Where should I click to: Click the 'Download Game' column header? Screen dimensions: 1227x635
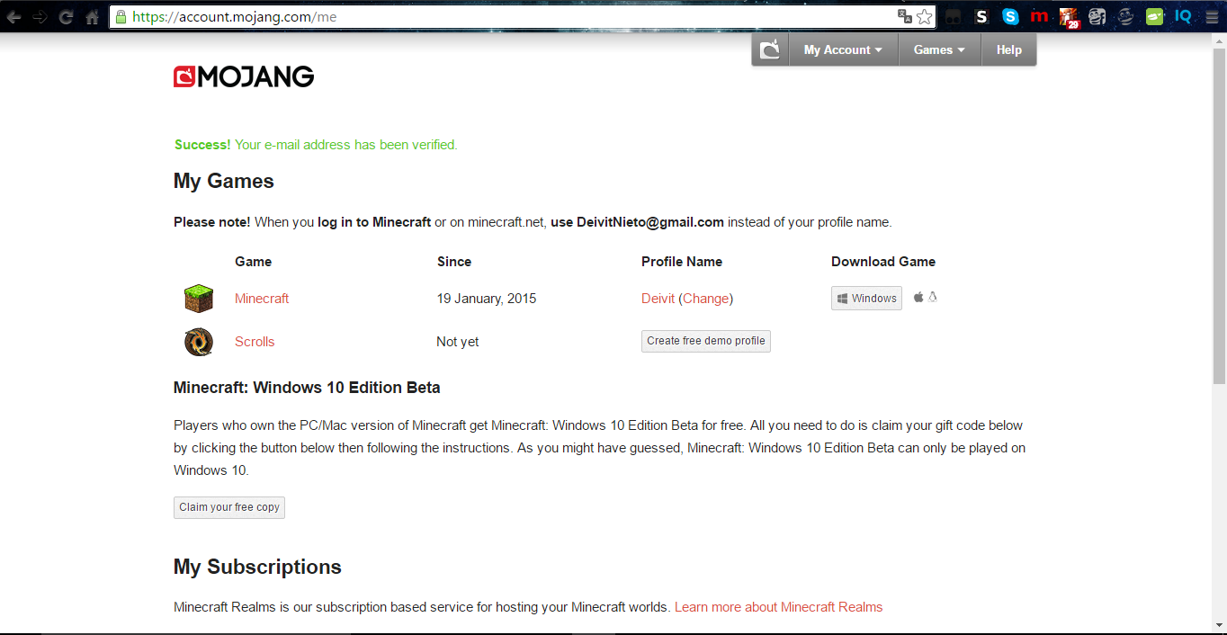883,262
